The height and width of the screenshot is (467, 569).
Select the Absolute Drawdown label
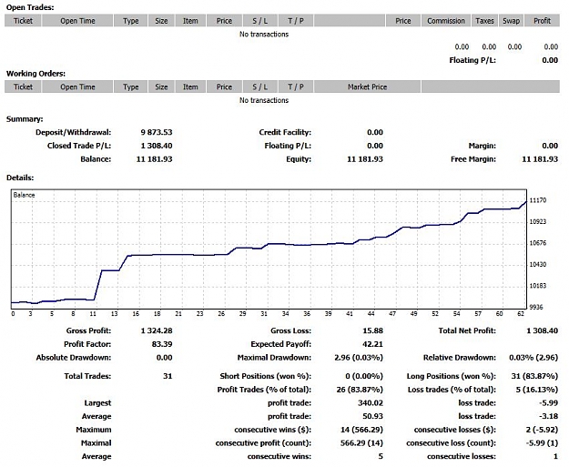pos(74,358)
